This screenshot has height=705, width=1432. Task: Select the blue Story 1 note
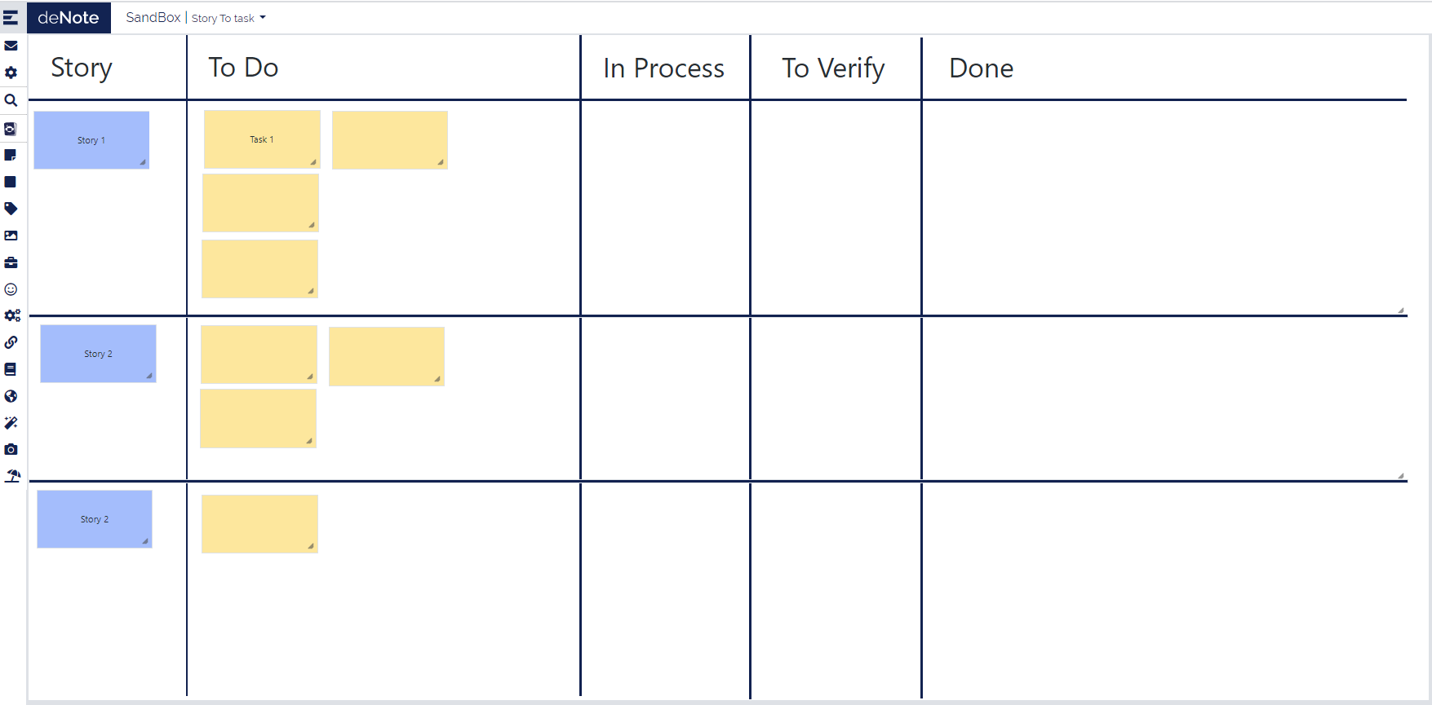pos(91,140)
